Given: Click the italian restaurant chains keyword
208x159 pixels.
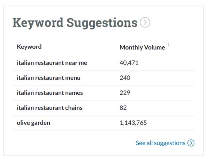Looking at the screenshot, I should point(49,108).
